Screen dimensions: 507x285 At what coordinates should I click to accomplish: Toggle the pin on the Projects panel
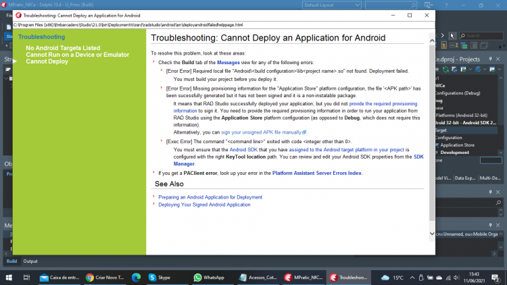491,59
